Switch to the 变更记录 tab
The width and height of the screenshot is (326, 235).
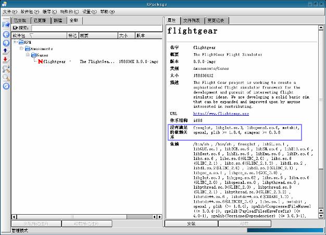[x=217, y=21]
